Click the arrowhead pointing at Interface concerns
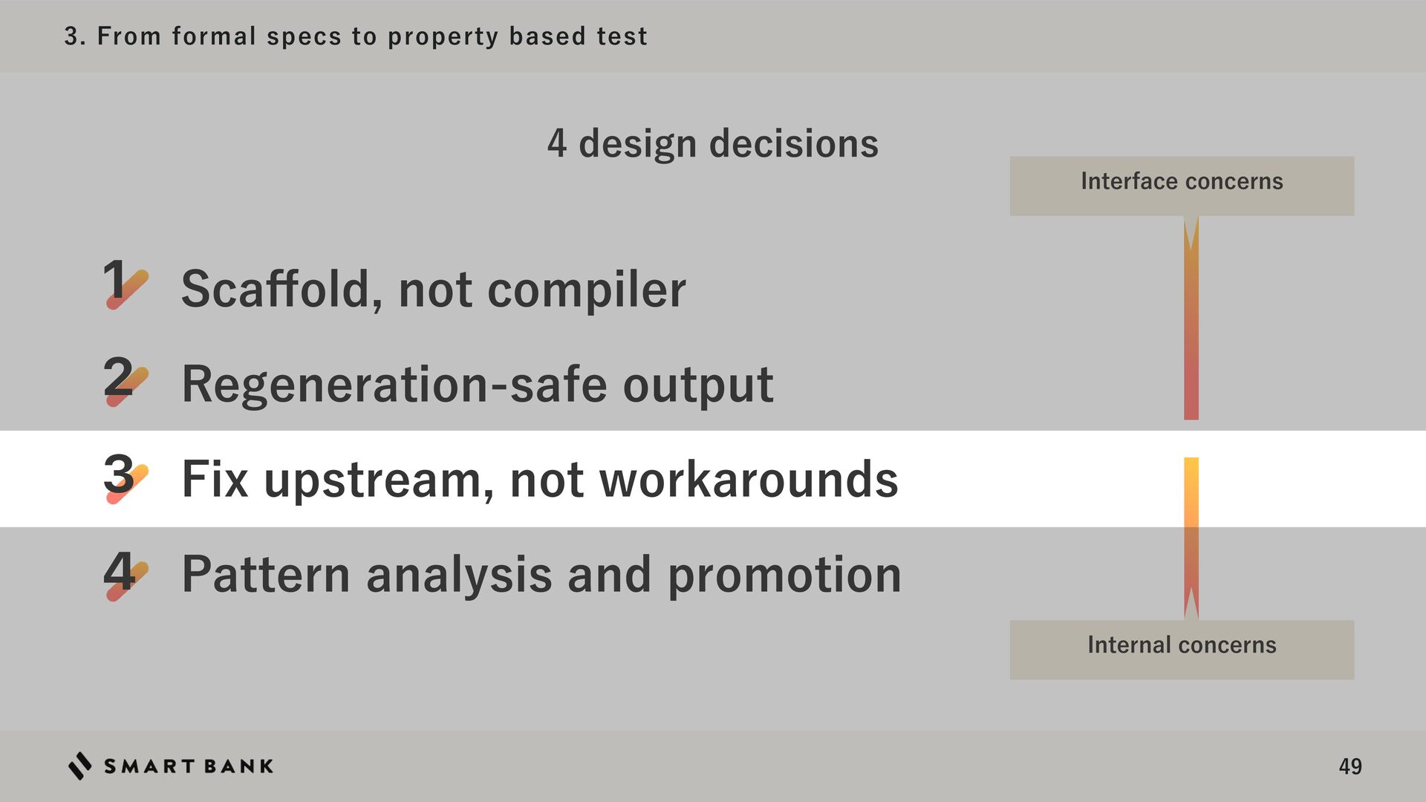 click(x=1191, y=233)
